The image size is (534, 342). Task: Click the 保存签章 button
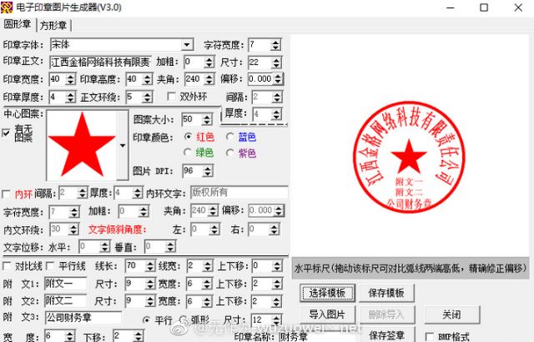coord(386,335)
